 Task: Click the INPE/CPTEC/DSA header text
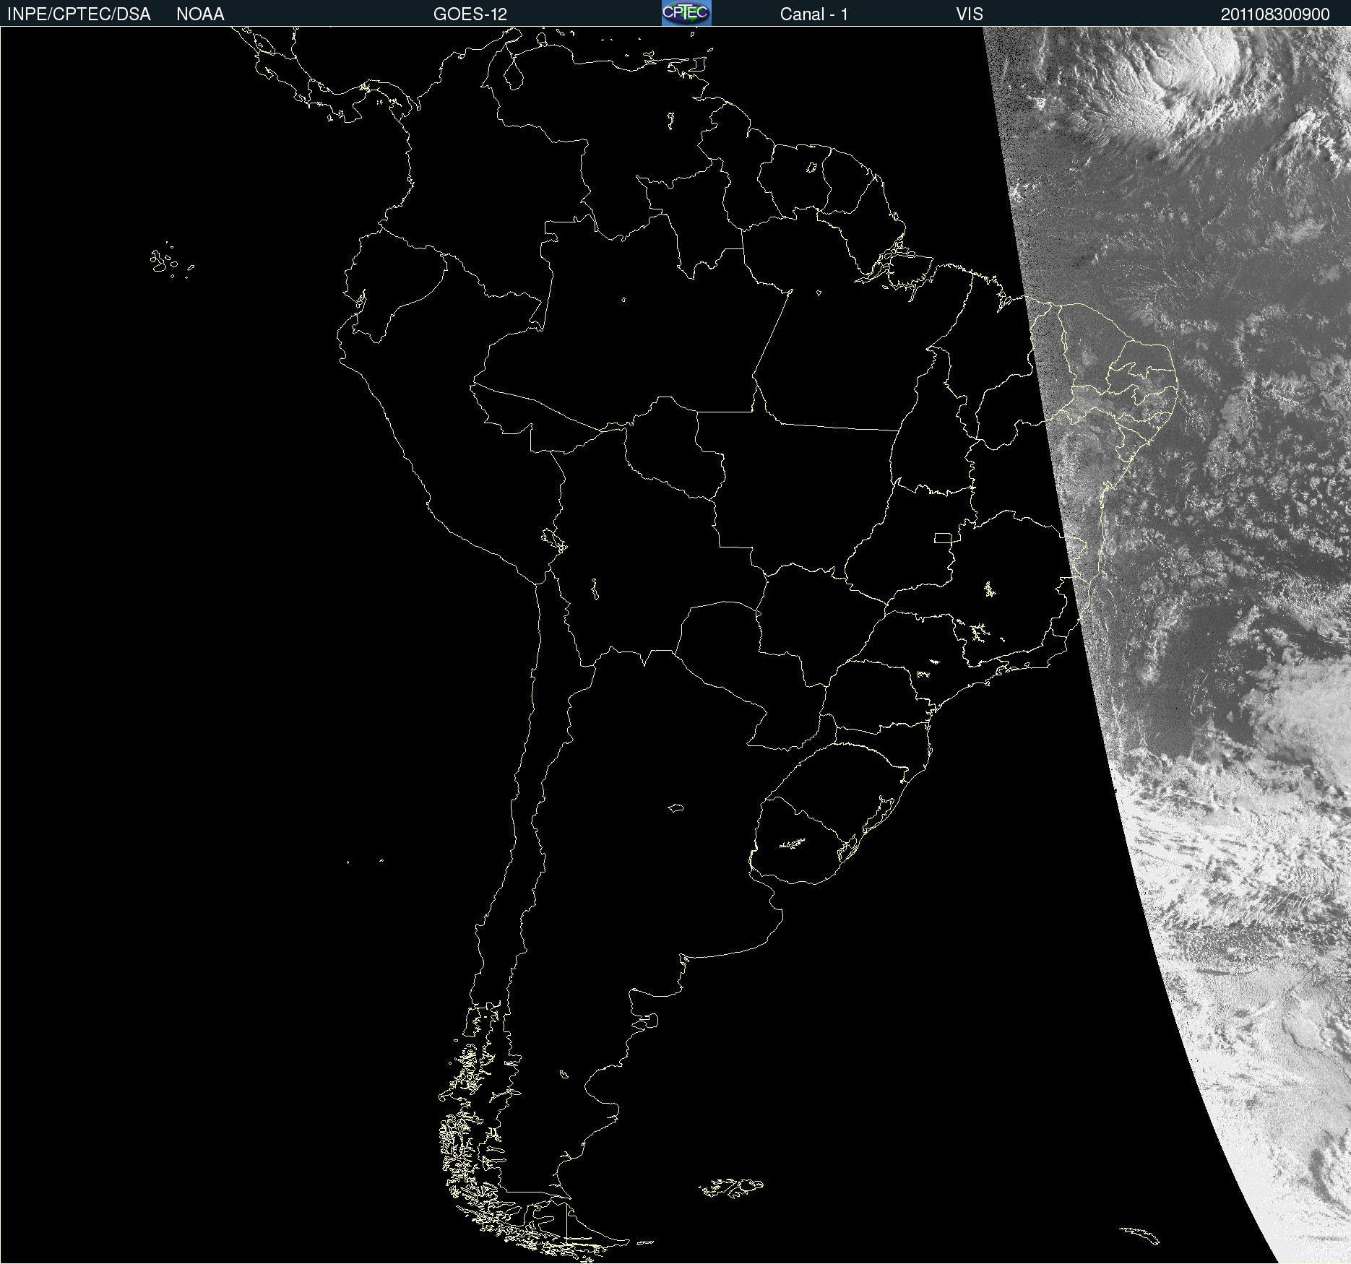79,14
